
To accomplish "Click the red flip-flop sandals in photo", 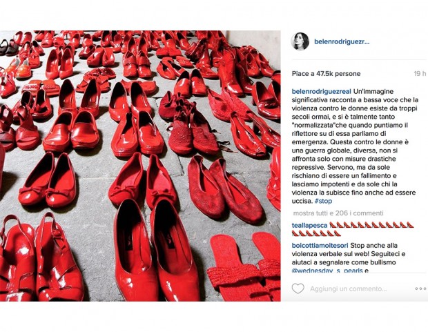I will click(x=244, y=266).
